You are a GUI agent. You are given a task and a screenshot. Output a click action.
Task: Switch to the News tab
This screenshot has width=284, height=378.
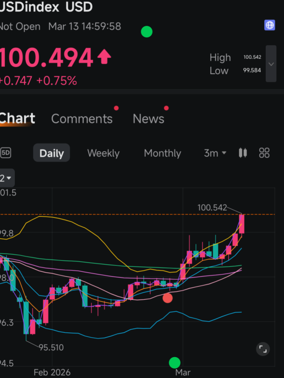pyautogui.click(x=149, y=119)
